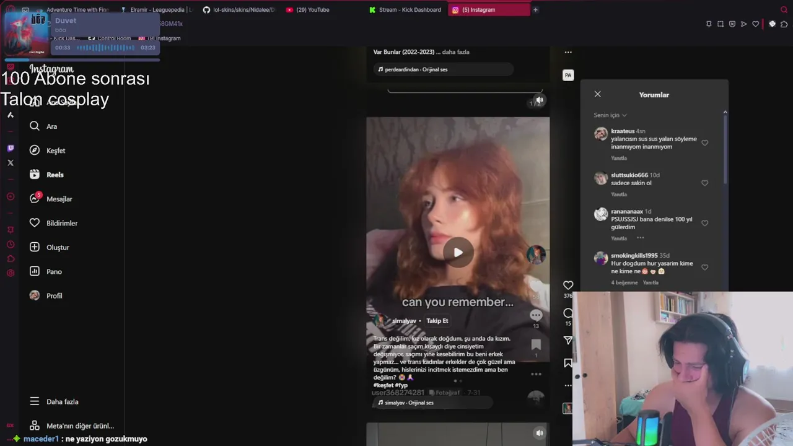Reply to rananananaax with Yanıtla

619,238
